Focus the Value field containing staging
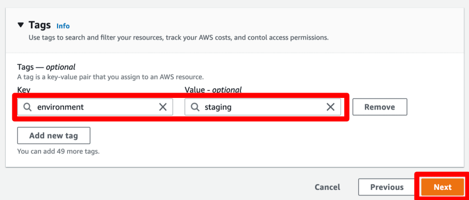The image size is (469, 200). pos(263,107)
